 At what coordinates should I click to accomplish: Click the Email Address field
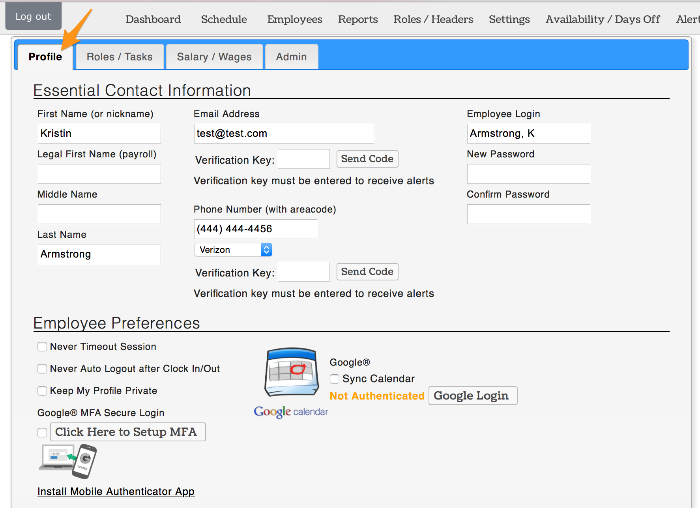pyautogui.click(x=284, y=134)
